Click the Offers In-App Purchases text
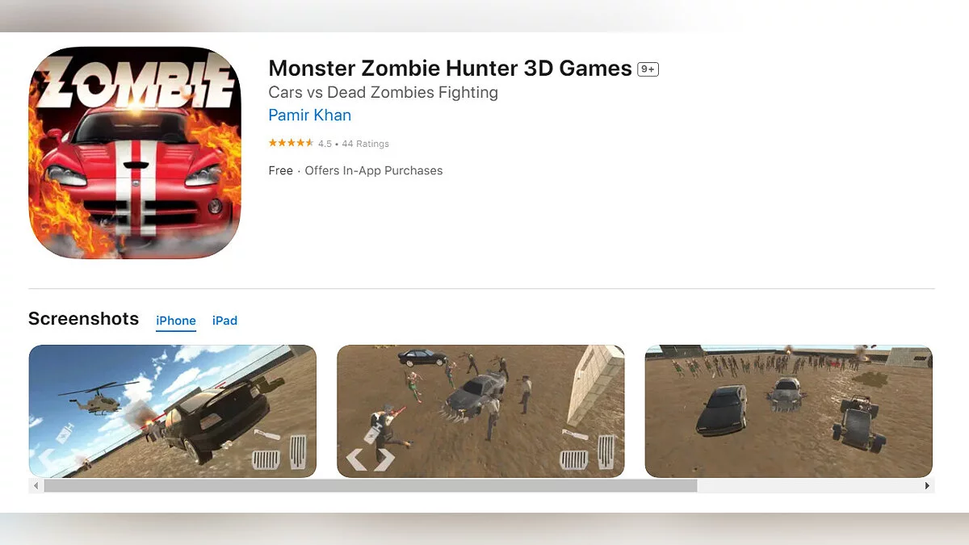 click(x=374, y=170)
